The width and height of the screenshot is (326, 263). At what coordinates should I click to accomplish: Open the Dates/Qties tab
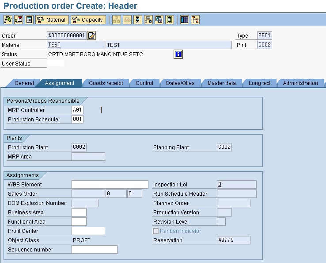coord(180,83)
